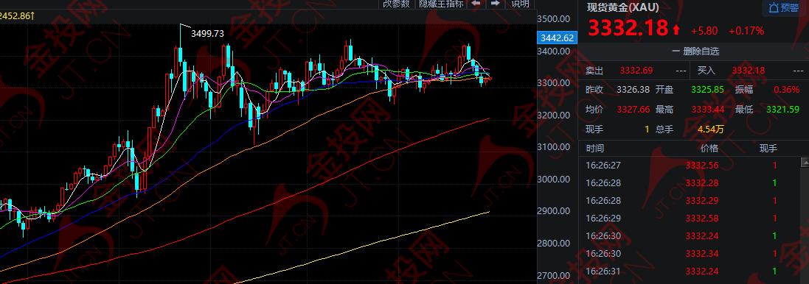Click the 3500.00 price axis label

553,19
